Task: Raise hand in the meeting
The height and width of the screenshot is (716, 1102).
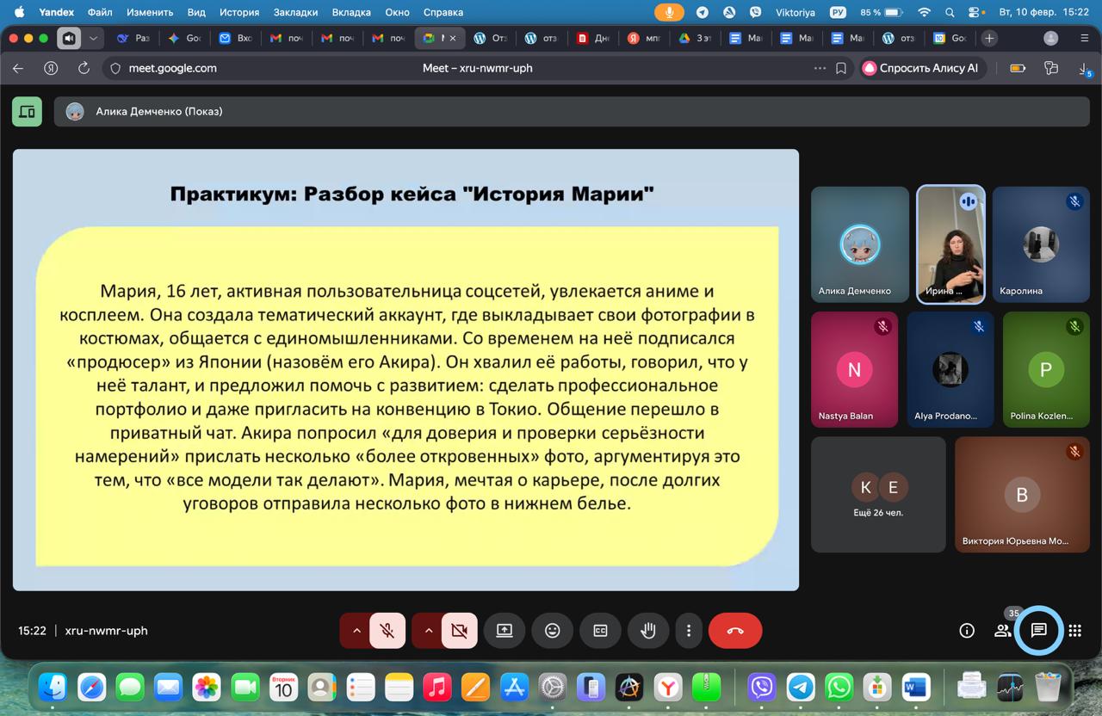Action: [648, 631]
